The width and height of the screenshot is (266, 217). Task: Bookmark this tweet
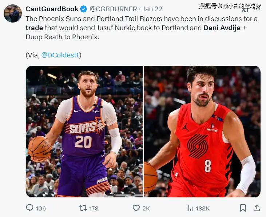coord(243,208)
